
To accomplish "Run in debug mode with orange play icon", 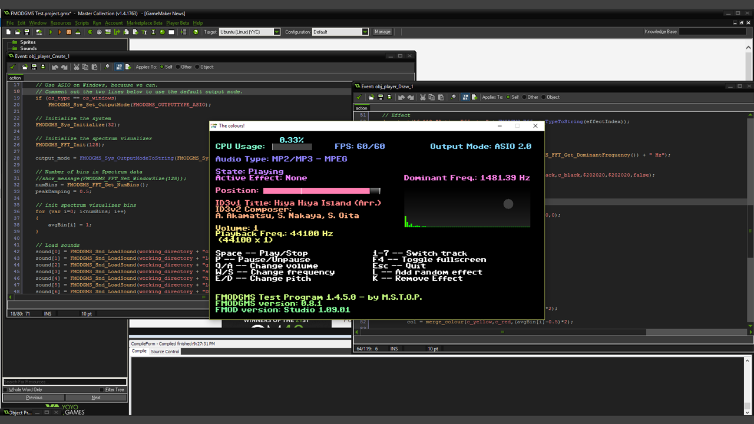I will [x=59, y=32].
